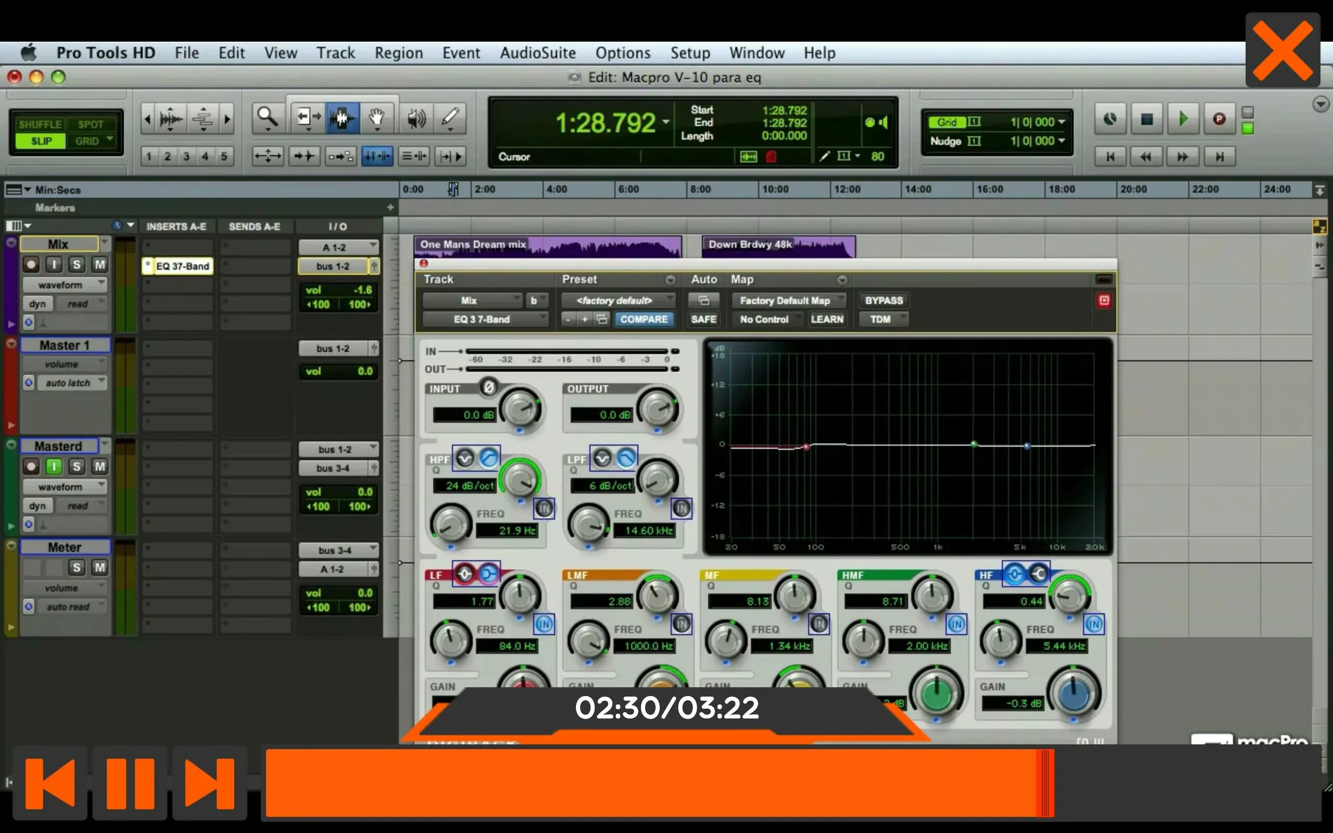Screen dimensions: 1333x833
Task: Toggle SAFE mode on EQ plugin
Action: 703,319
